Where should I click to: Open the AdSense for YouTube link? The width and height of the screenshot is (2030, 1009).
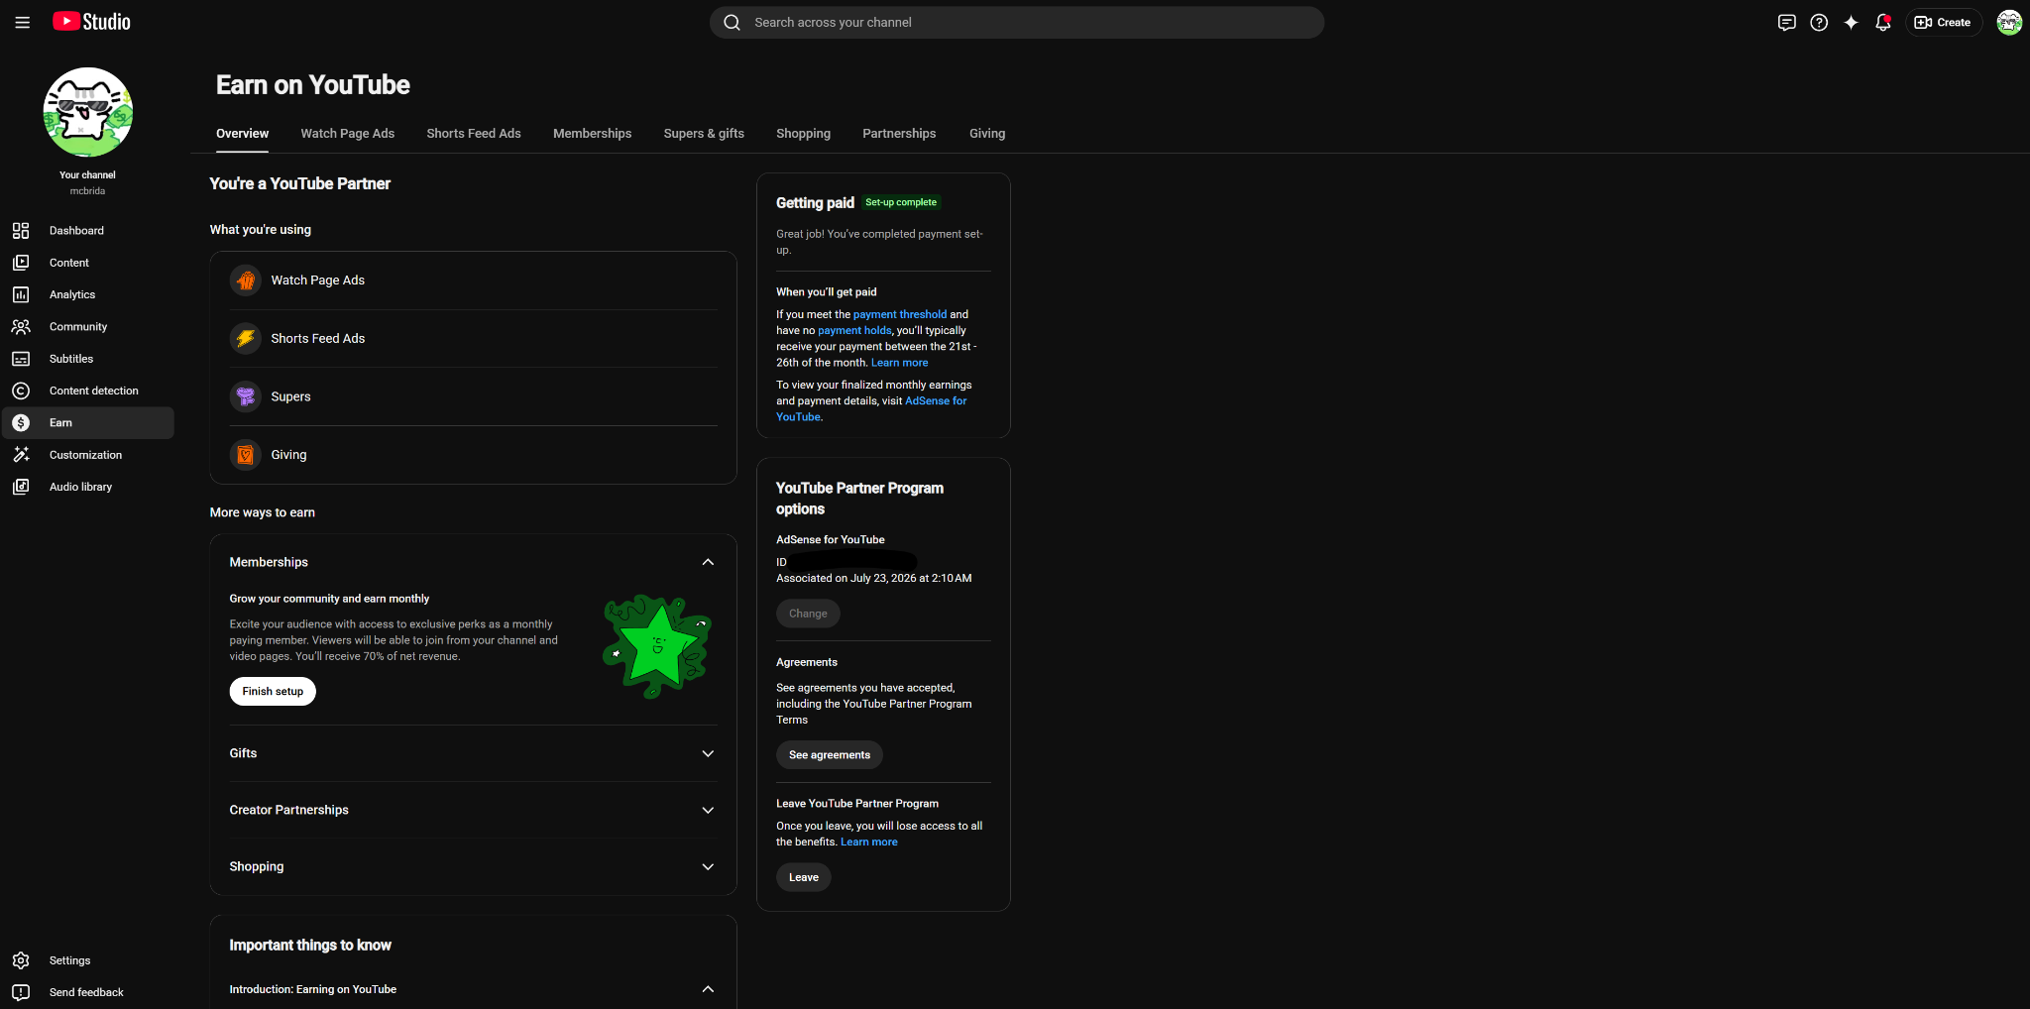coord(871,408)
